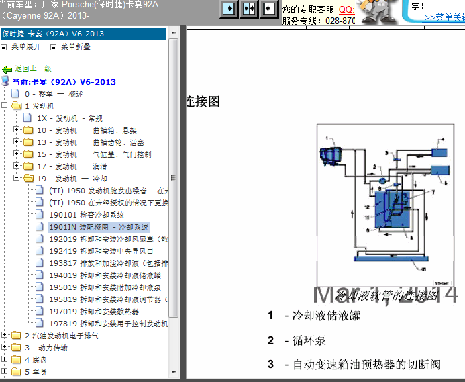Screen dimensions: 465x382
Task: Click the 菜单展开 link
Action: [26, 46]
